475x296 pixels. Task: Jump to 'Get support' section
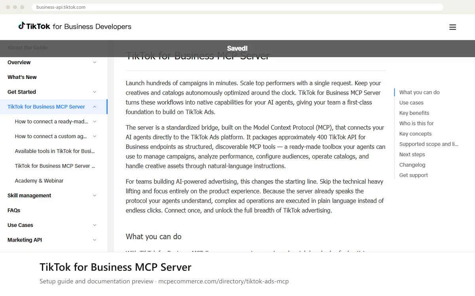click(414, 175)
